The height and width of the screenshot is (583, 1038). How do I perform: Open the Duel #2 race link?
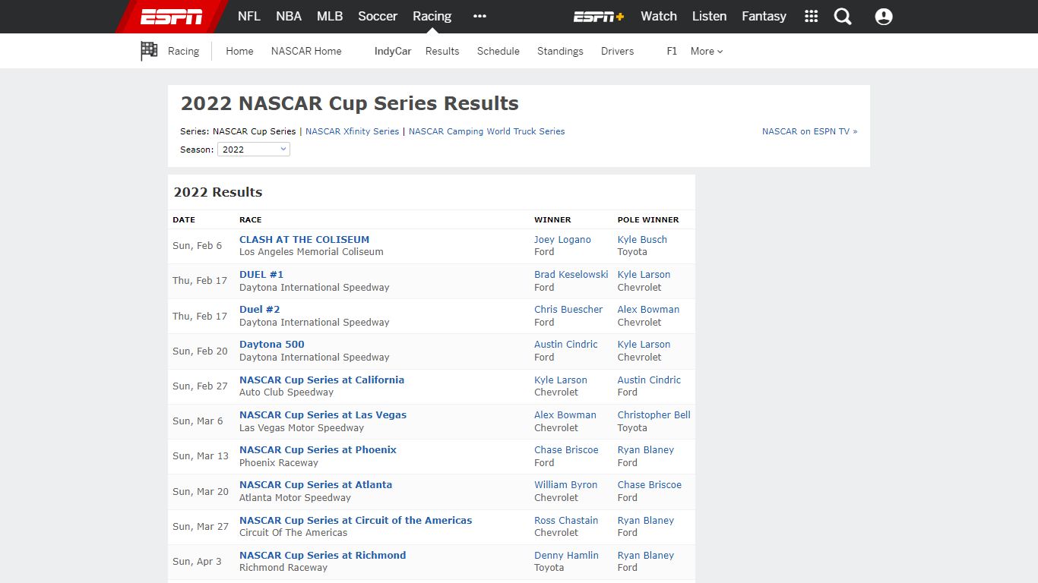click(260, 309)
